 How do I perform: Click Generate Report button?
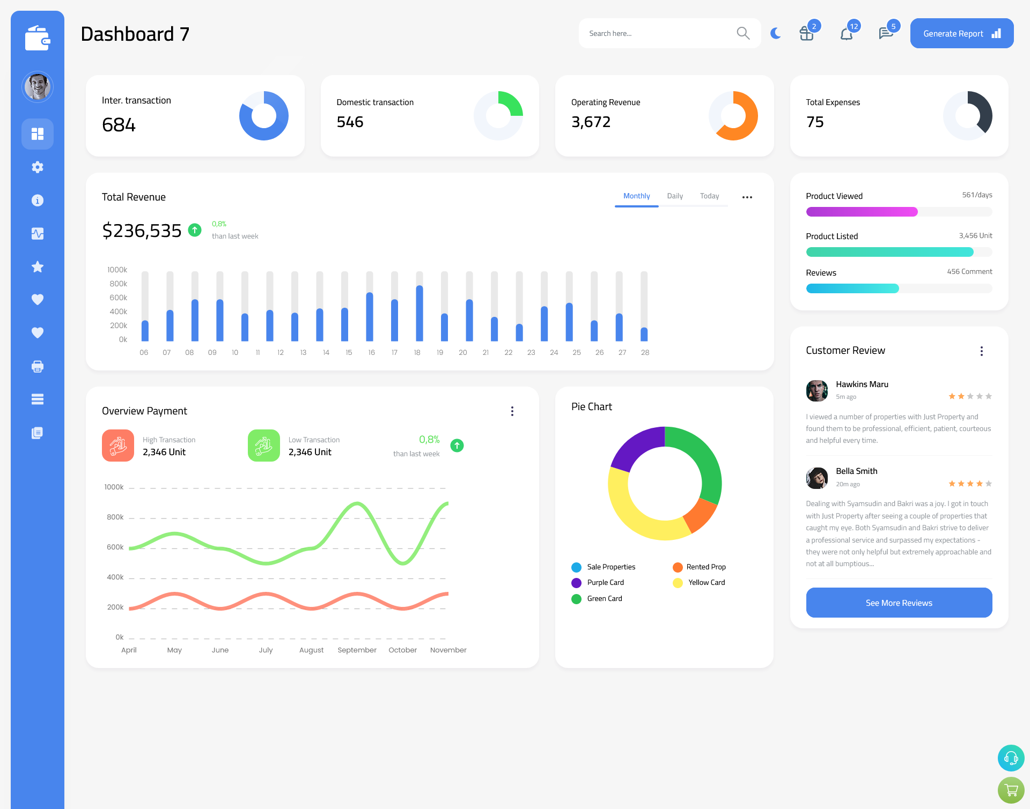coord(959,33)
